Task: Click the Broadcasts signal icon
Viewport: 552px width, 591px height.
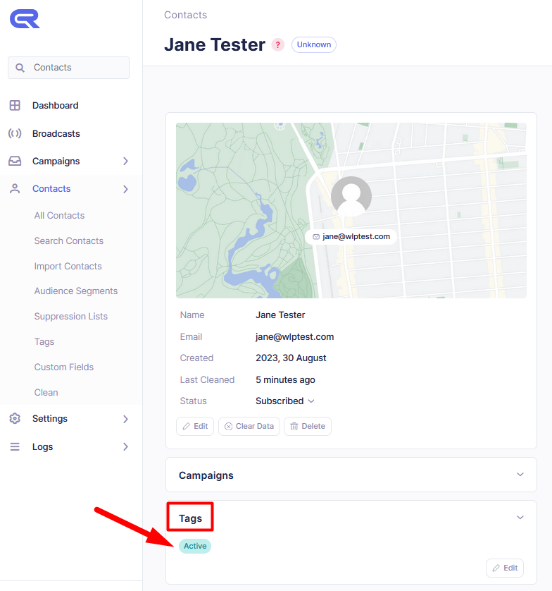Action: tap(15, 133)
